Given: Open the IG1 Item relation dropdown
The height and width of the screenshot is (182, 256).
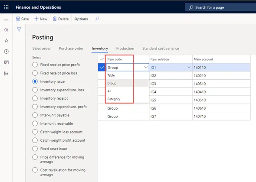Looking at the screenshot, I should [189, 67].
